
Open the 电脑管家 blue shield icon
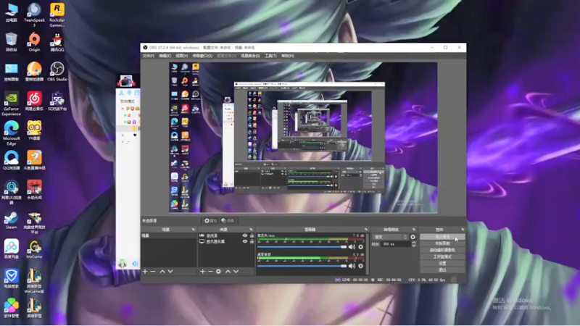point(11,279)
